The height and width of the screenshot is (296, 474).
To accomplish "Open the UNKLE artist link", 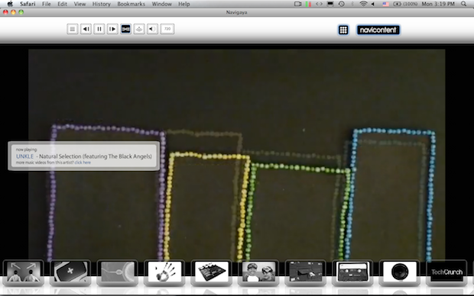I will (x=24, y=156).
